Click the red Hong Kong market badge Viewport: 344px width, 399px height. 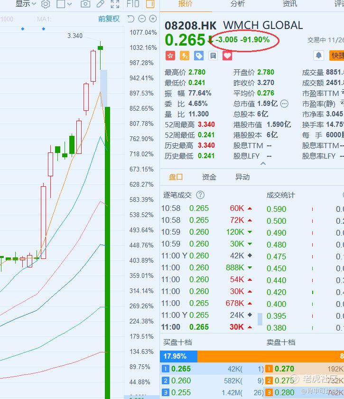click(170, 56)
